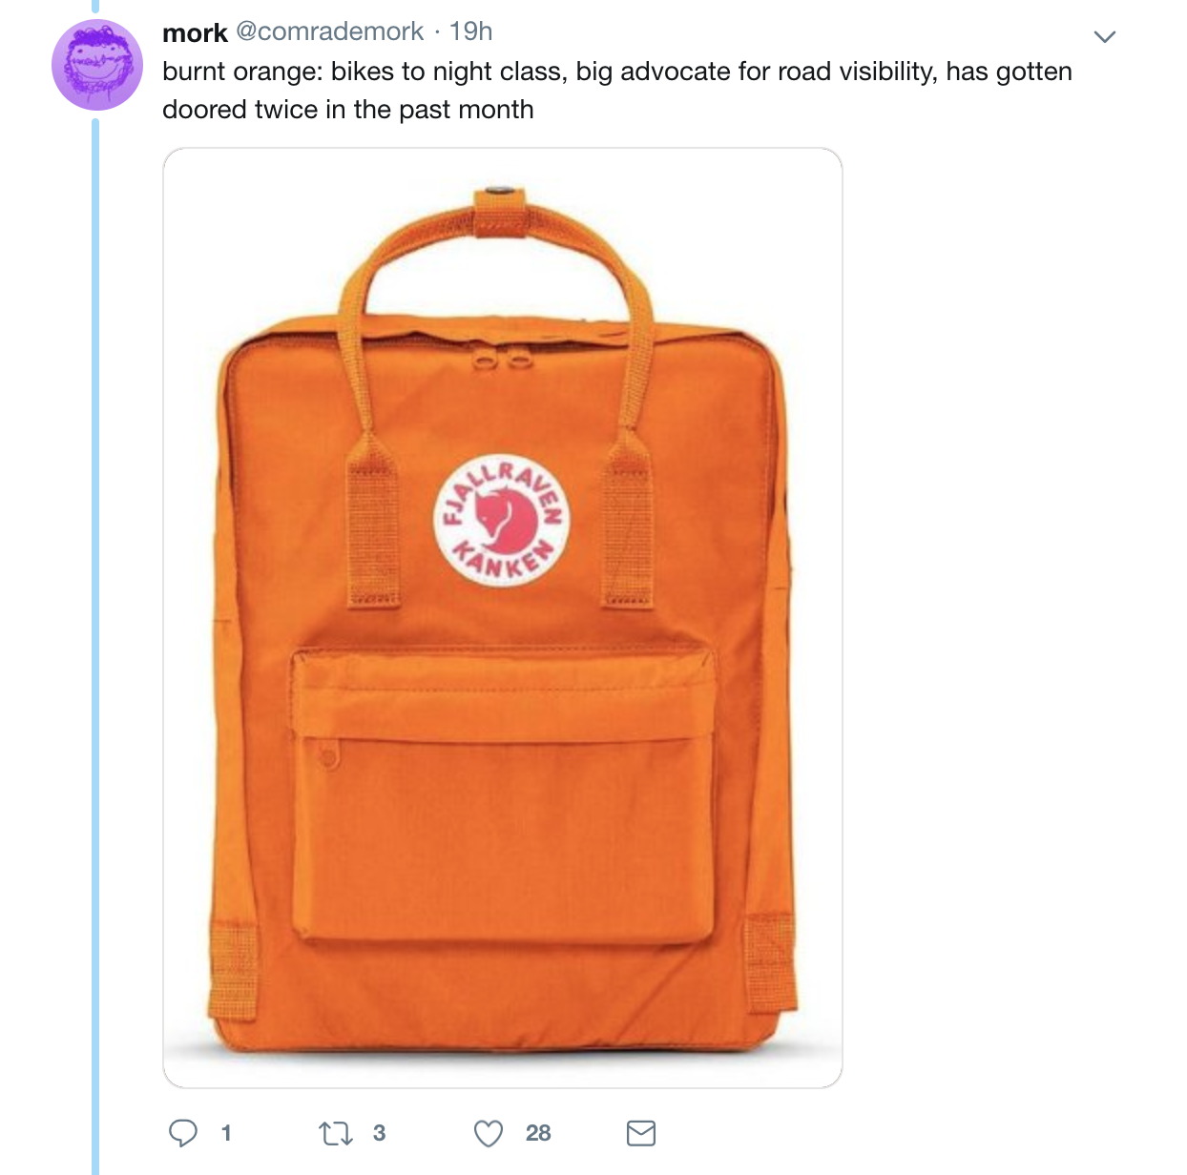Expand the tweet options chevron

(1105, 37)
